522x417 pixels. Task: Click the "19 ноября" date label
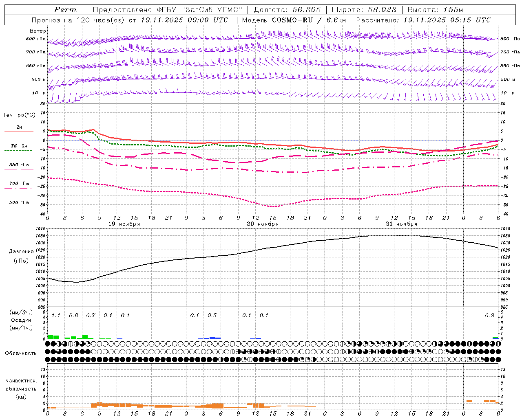point(124,224)
